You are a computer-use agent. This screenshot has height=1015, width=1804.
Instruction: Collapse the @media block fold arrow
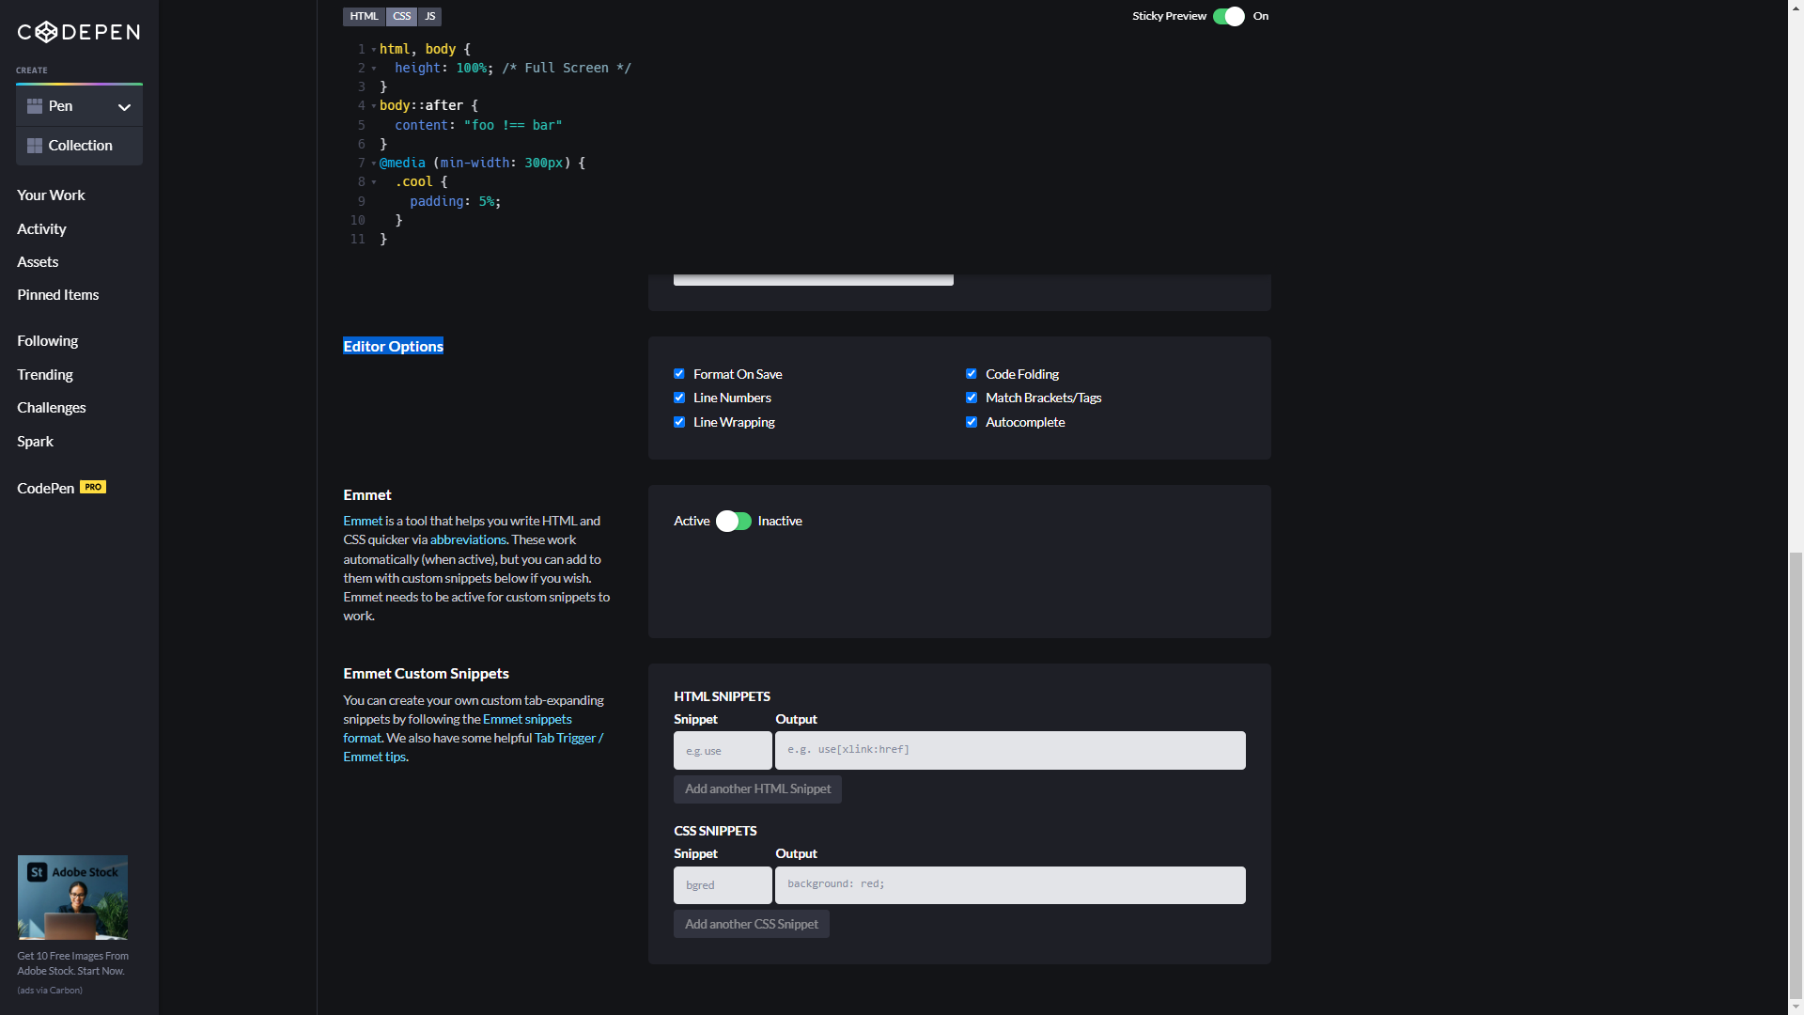click(x=374, y=164)
